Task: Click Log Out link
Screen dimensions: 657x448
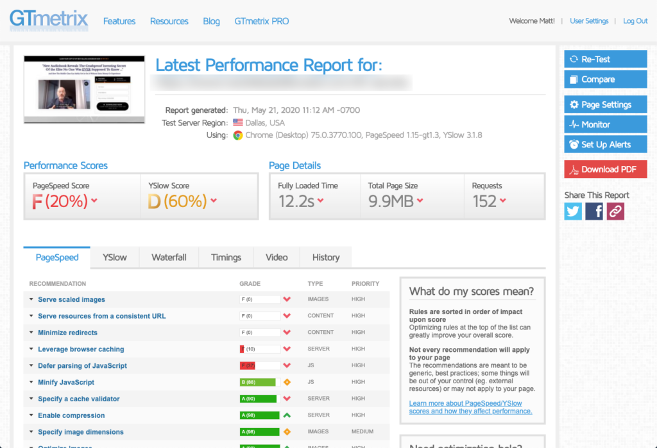Action: [x=635, y=21]
